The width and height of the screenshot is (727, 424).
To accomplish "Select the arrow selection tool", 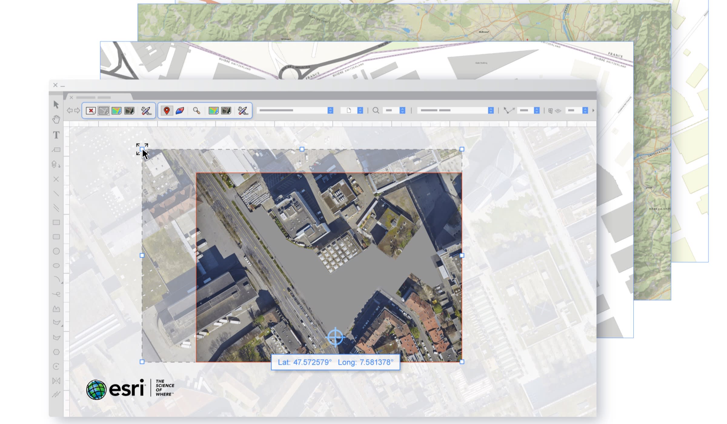I will click(x=56, y=104).
